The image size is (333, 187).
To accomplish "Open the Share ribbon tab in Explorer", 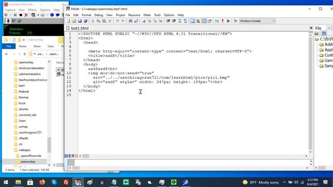I will click(37, 46).
